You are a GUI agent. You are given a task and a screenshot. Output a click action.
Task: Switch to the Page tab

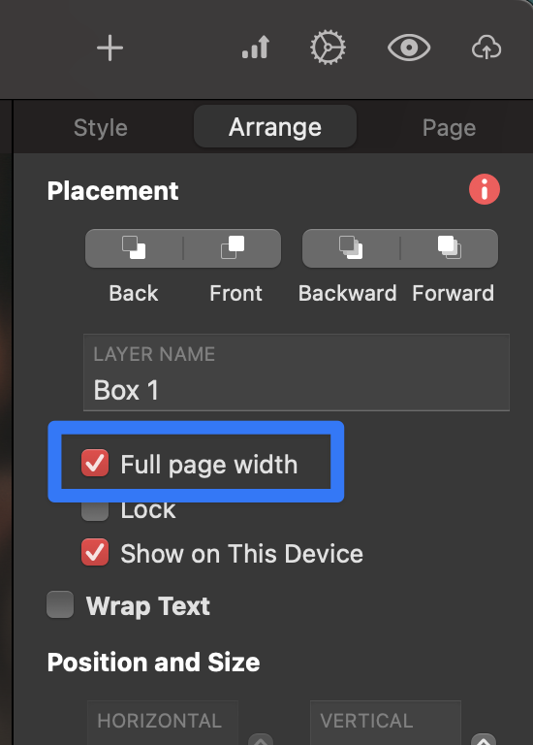click(x=449, y=128)
